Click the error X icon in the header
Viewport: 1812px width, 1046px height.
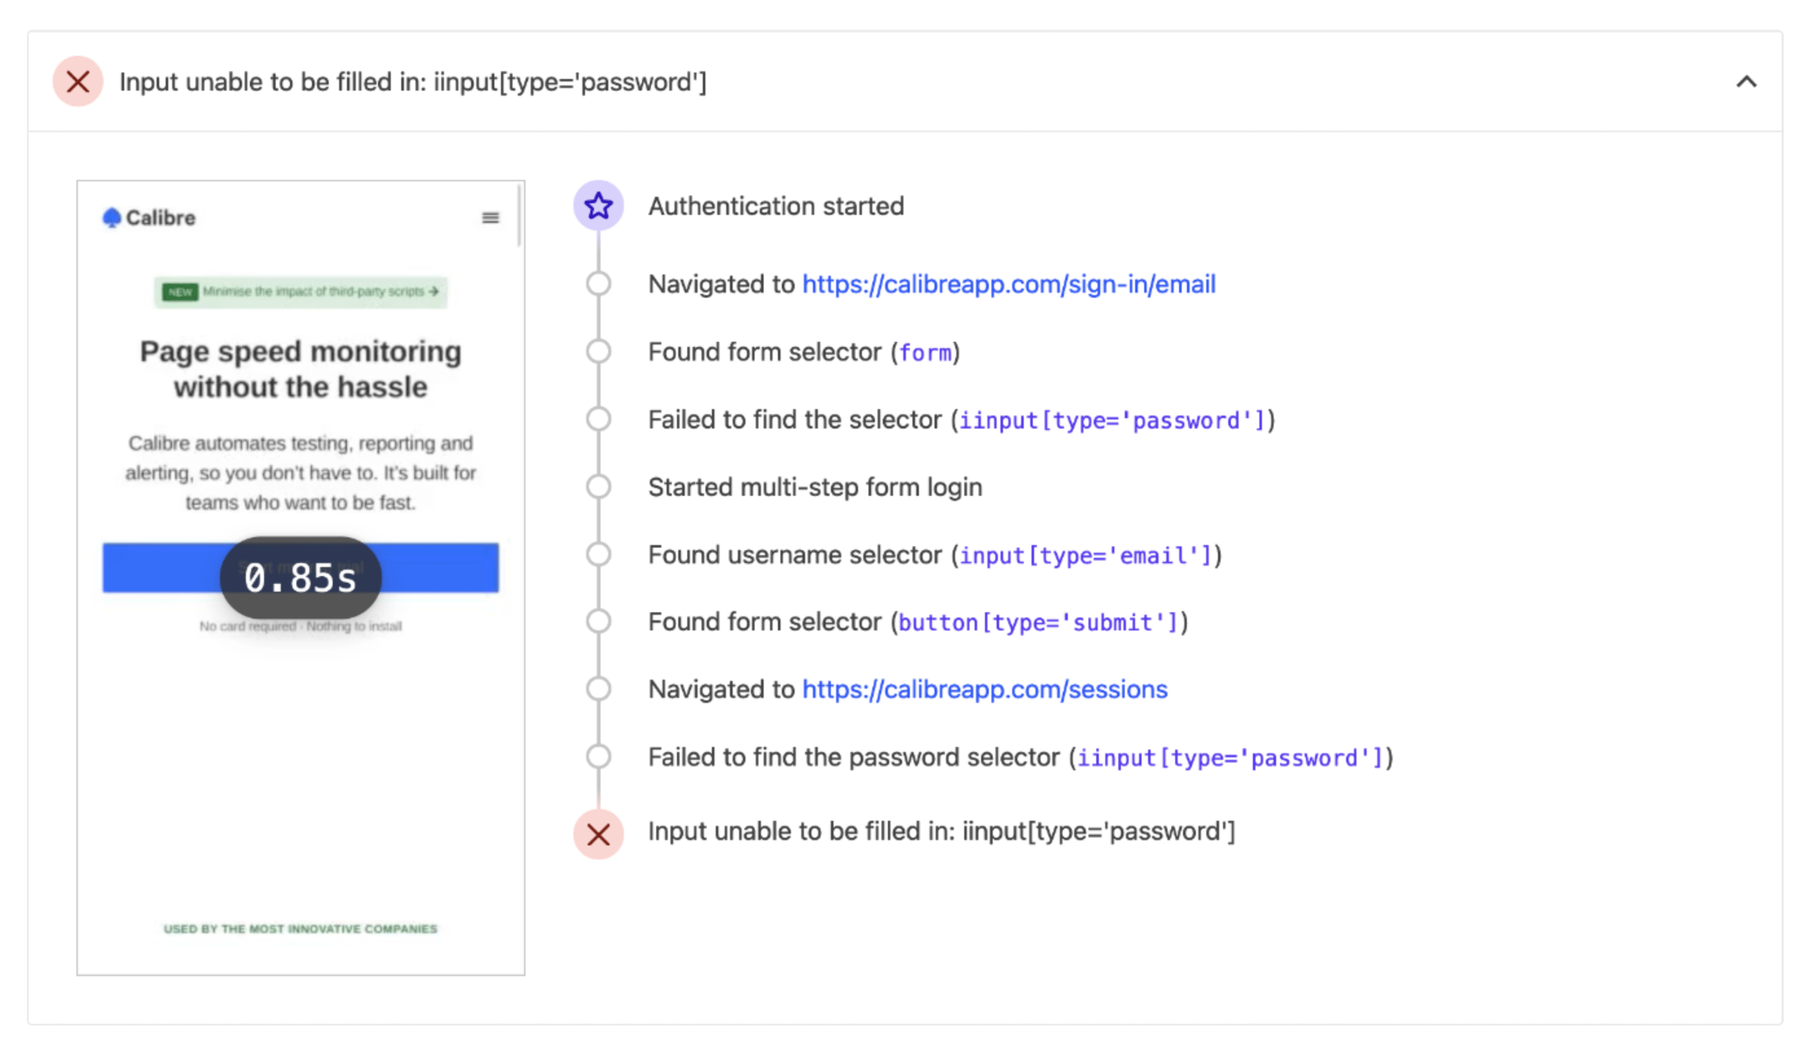pos(77,81)
